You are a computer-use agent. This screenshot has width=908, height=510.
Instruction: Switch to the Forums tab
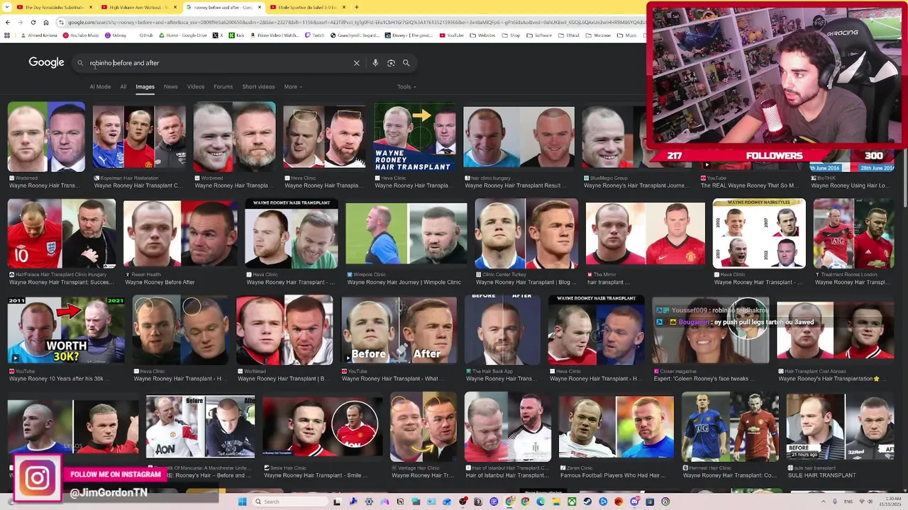pyautogui.click(x=223, y=86)
